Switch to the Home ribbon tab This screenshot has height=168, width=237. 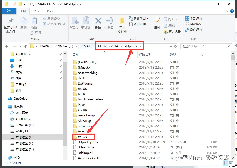[23, 11]
